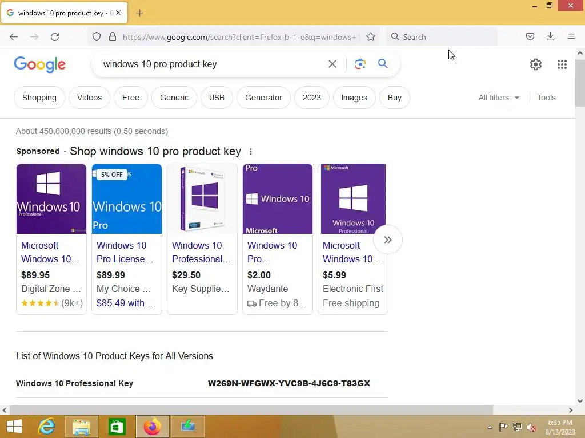
Task: Select the USB filter chip
Action: click(217, 98)
